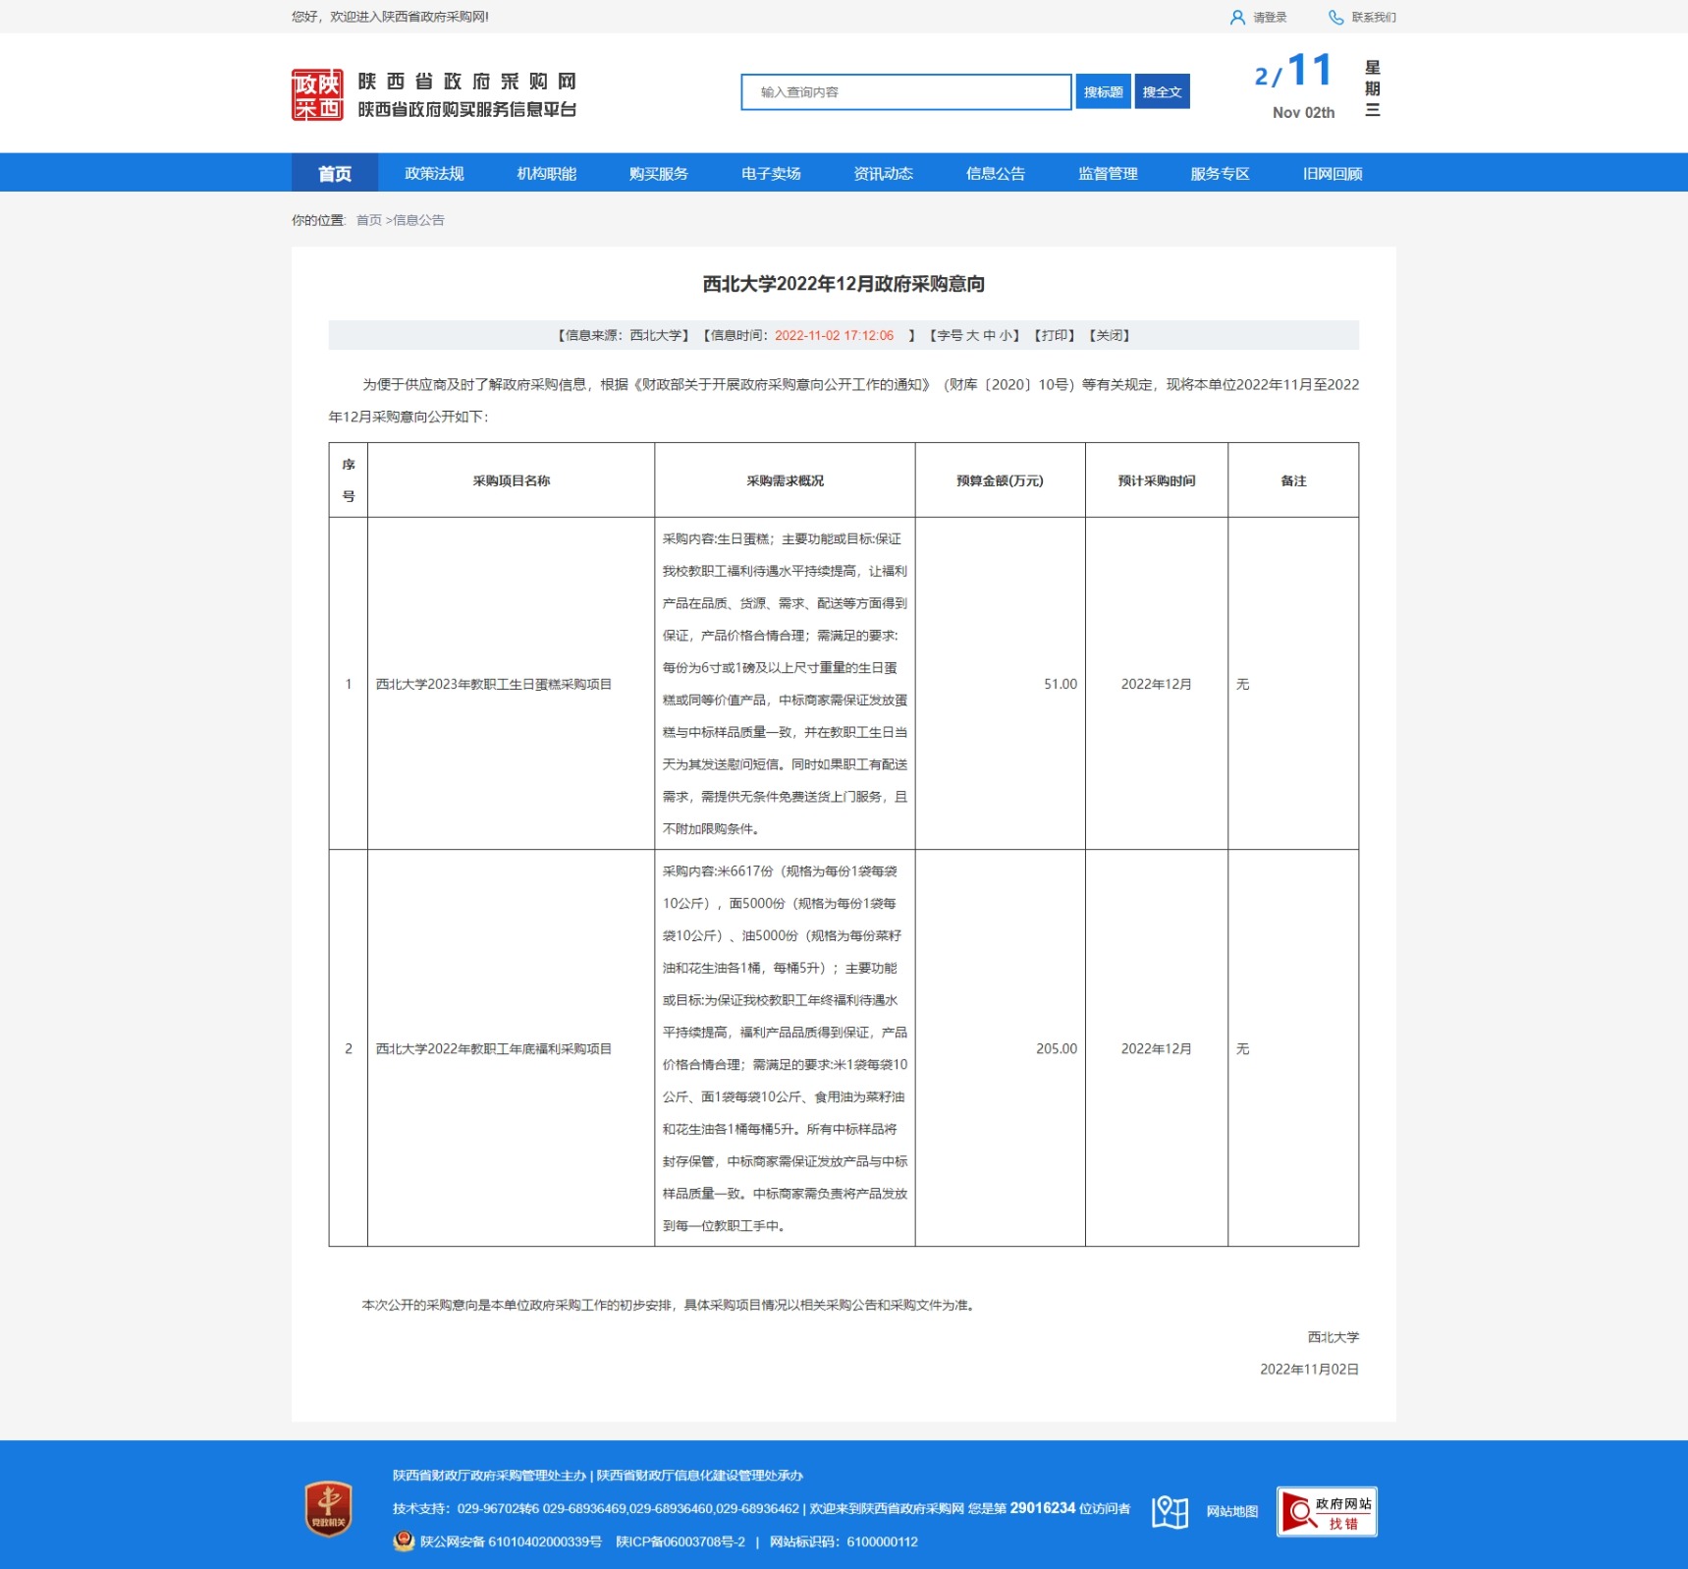Image resolution: width=1688 pixels, height=1569 pixels.
Task: Click the 关闭 close link
Action: [1110, 336]
